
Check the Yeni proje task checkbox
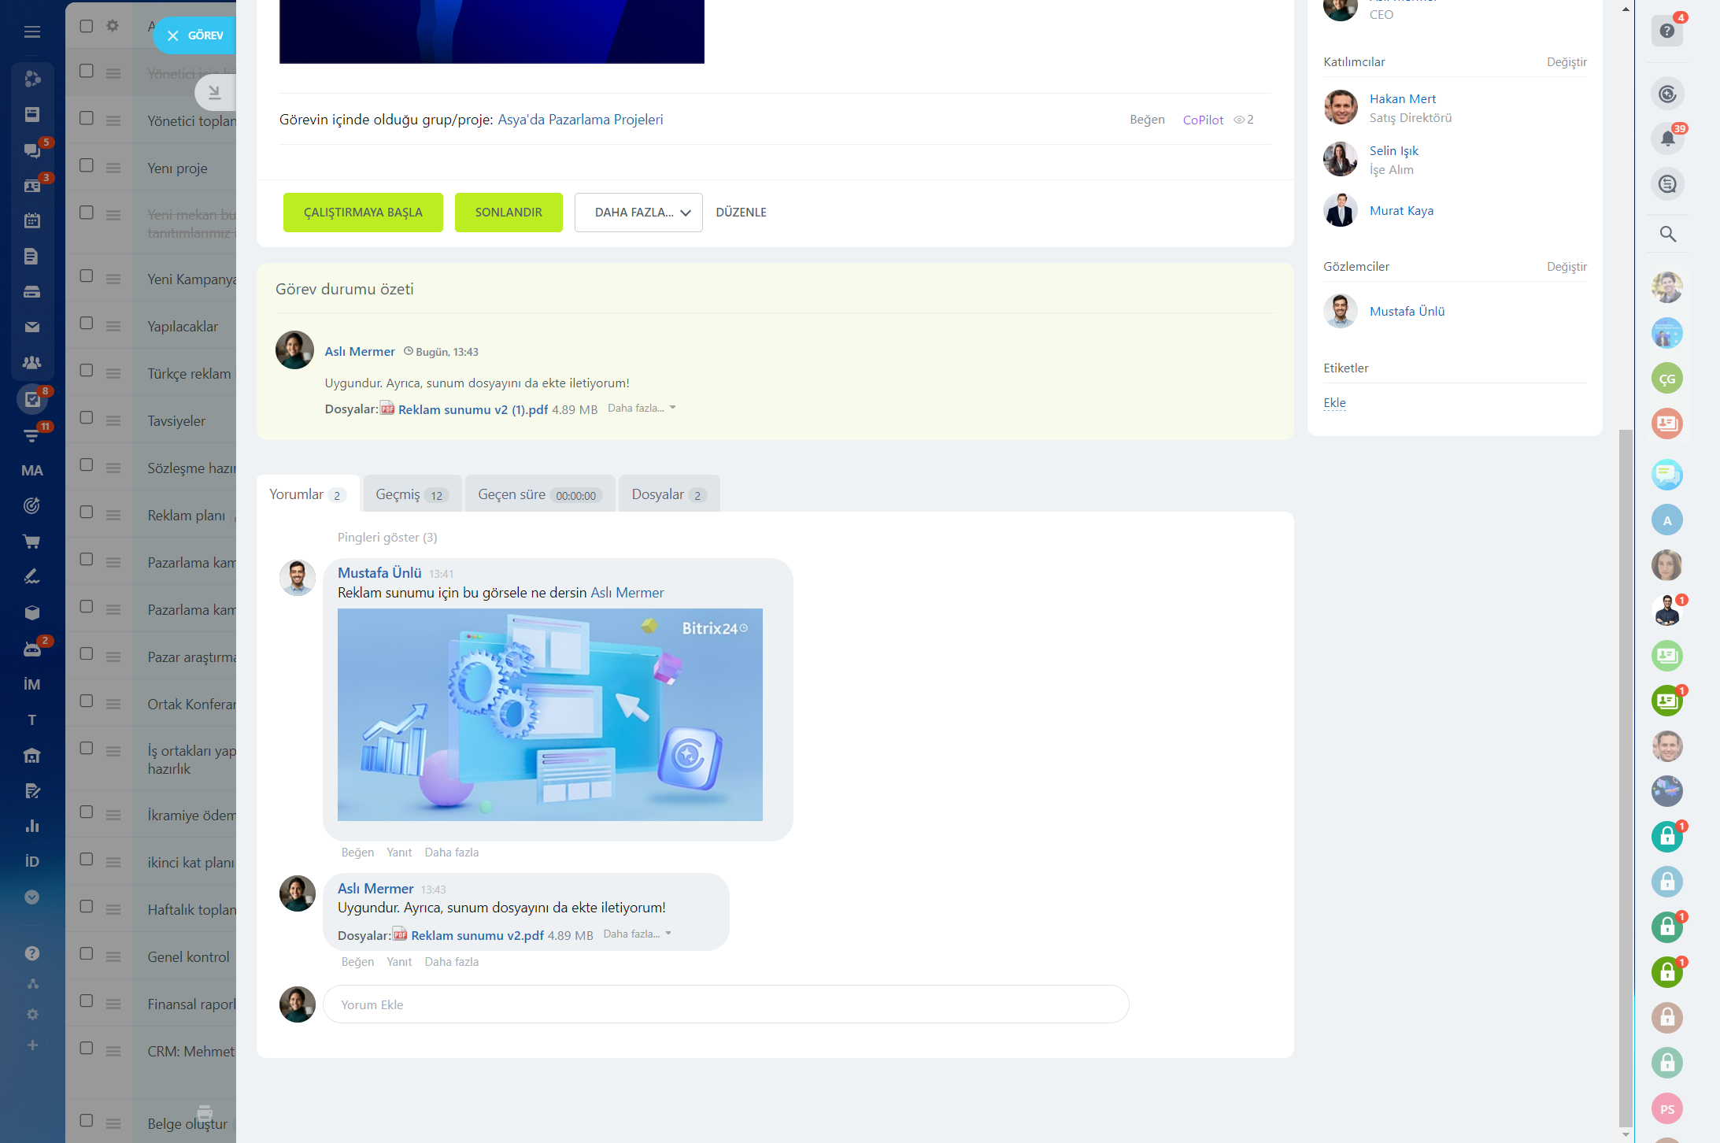tap(87, 166)
